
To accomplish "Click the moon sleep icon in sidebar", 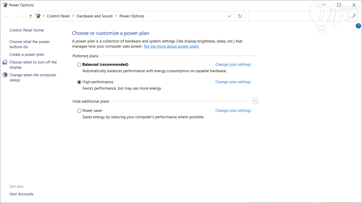I will tap(5, 75).
